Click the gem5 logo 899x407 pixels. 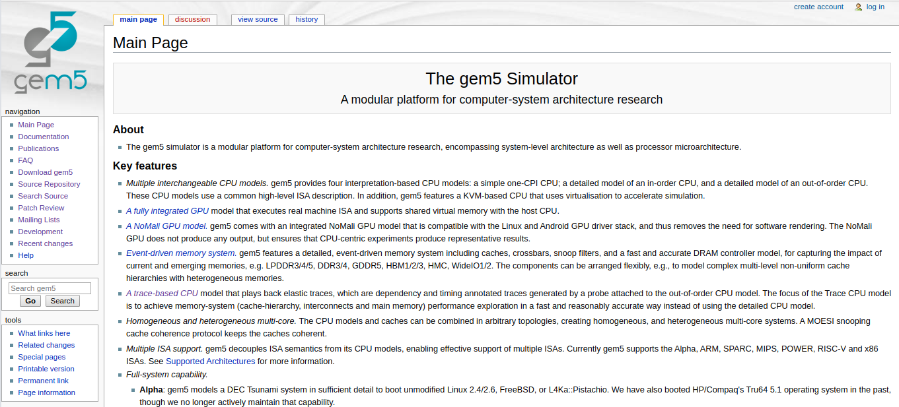coord(52,49)
